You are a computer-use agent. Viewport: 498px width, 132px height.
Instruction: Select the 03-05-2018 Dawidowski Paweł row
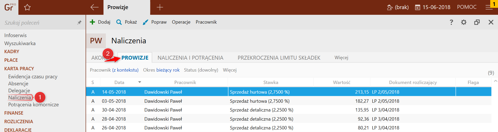pyautogui.click(x=163, y=101)
